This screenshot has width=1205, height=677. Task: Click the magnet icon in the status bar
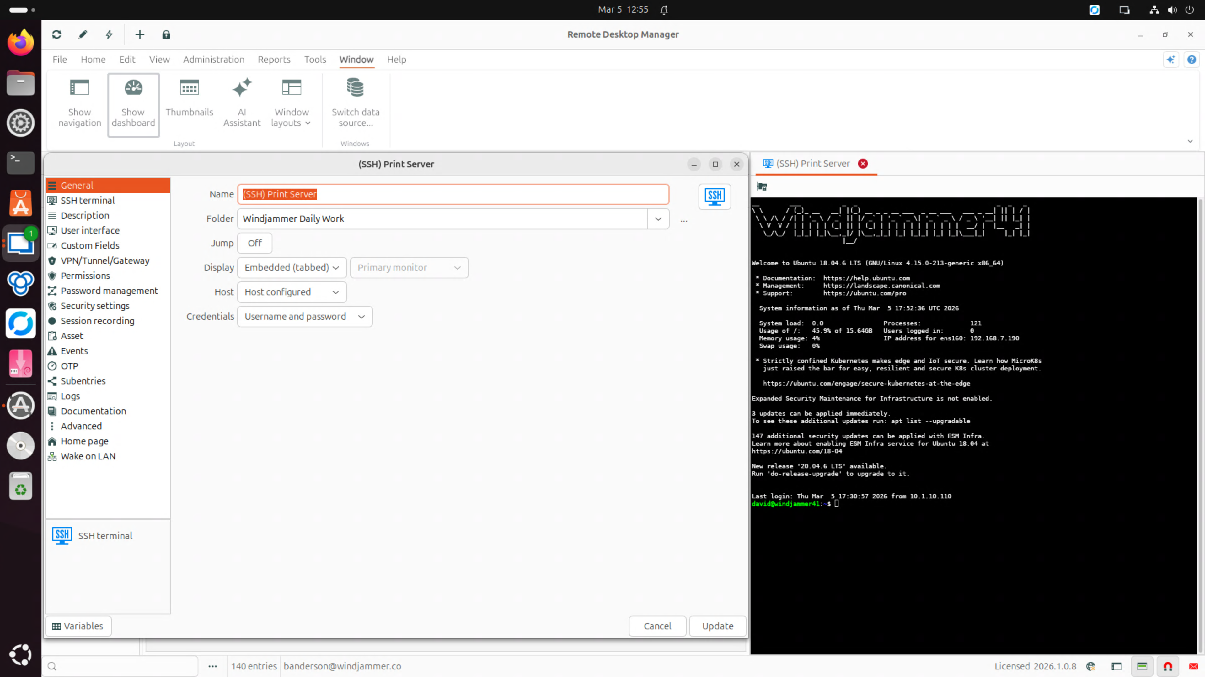coord(1167,666)
